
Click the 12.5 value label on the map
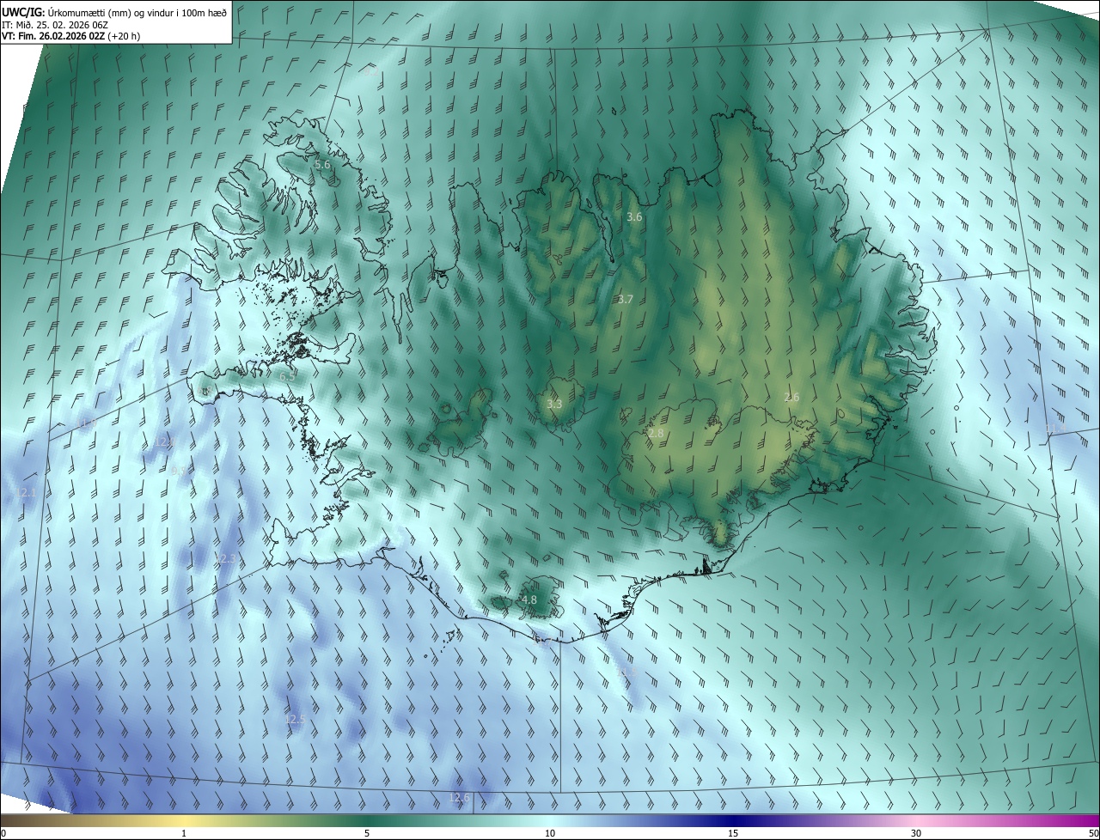click(295, 719)
